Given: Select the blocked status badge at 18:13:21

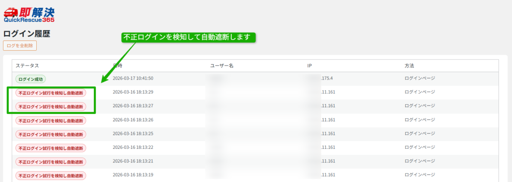Looking at the screenshot, I should 51,162.
